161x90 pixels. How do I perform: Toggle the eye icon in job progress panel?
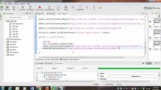coord(150,21)
